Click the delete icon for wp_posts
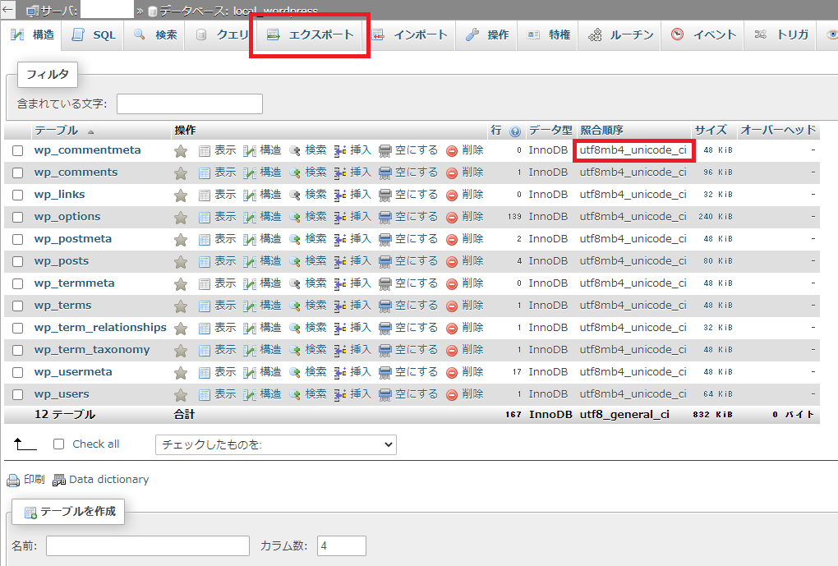The height and width of the screenshot is (566, 838). [452, 261]
